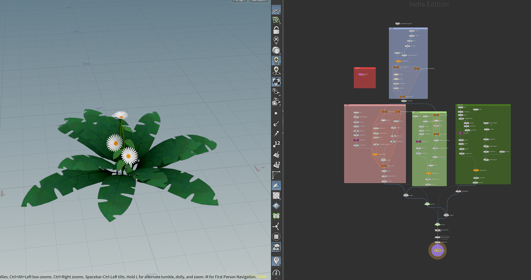The width and height of the screenshot is (531, 280).
Task: Select the merge1 node
Action: pos(406,195)
